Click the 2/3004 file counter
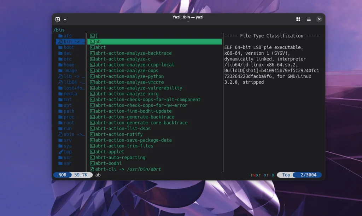Image resolution: width=362 pixels, height=216 pixels. [x=308, y=175]
